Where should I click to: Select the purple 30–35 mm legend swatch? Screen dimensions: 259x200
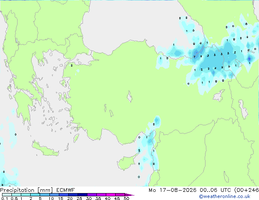click(92, 195)
